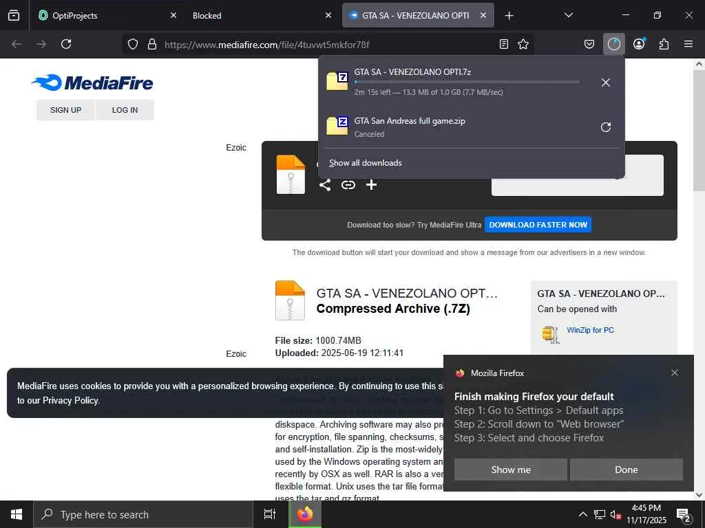Open GTA SA - VENEZOLANO OPTI.7z download entry
Screen dimensions: 705x528
(456, 82)
